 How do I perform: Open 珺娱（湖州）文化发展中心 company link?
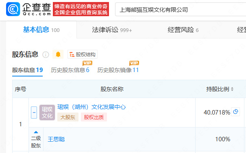tap(91, 107)
